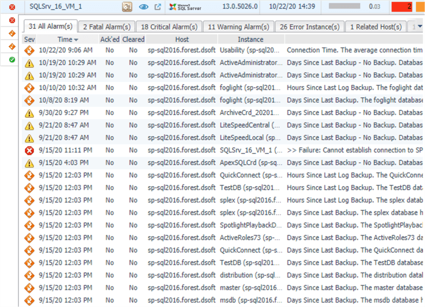
Task: Show the 11 Warning Alarm(s) tab
Action: (238, 27)
